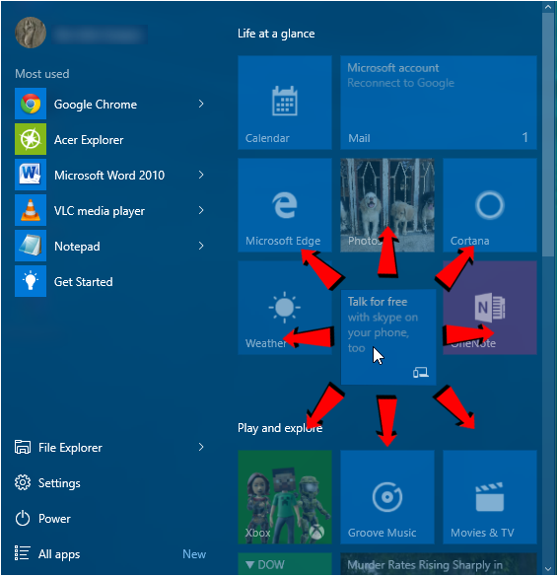This screenshot has height=577, width=558.
Task: Click the Google Chrome label
Action: pyautogui.click(x=96, y=105)
